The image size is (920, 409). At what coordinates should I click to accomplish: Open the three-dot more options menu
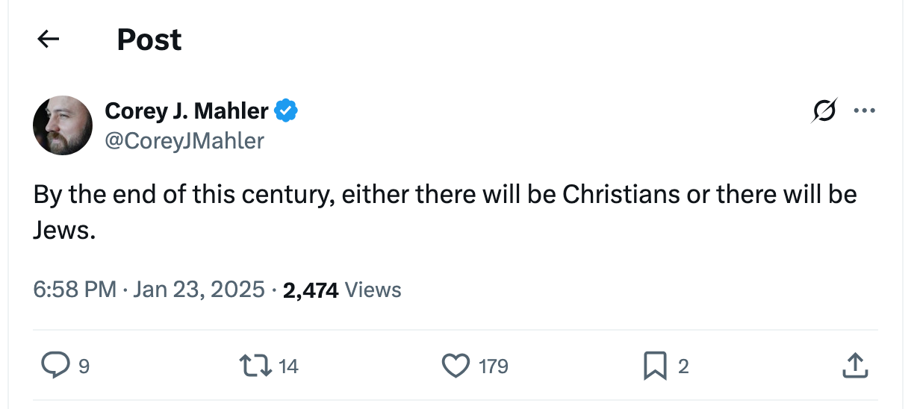[864, 111]
